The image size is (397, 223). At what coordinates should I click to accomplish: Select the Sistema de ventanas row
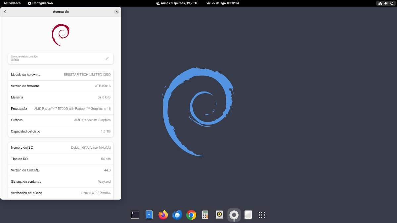tap(61, 182)
